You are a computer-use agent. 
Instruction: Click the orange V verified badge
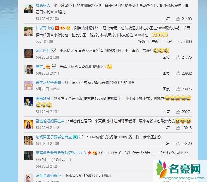click(57, 28)
